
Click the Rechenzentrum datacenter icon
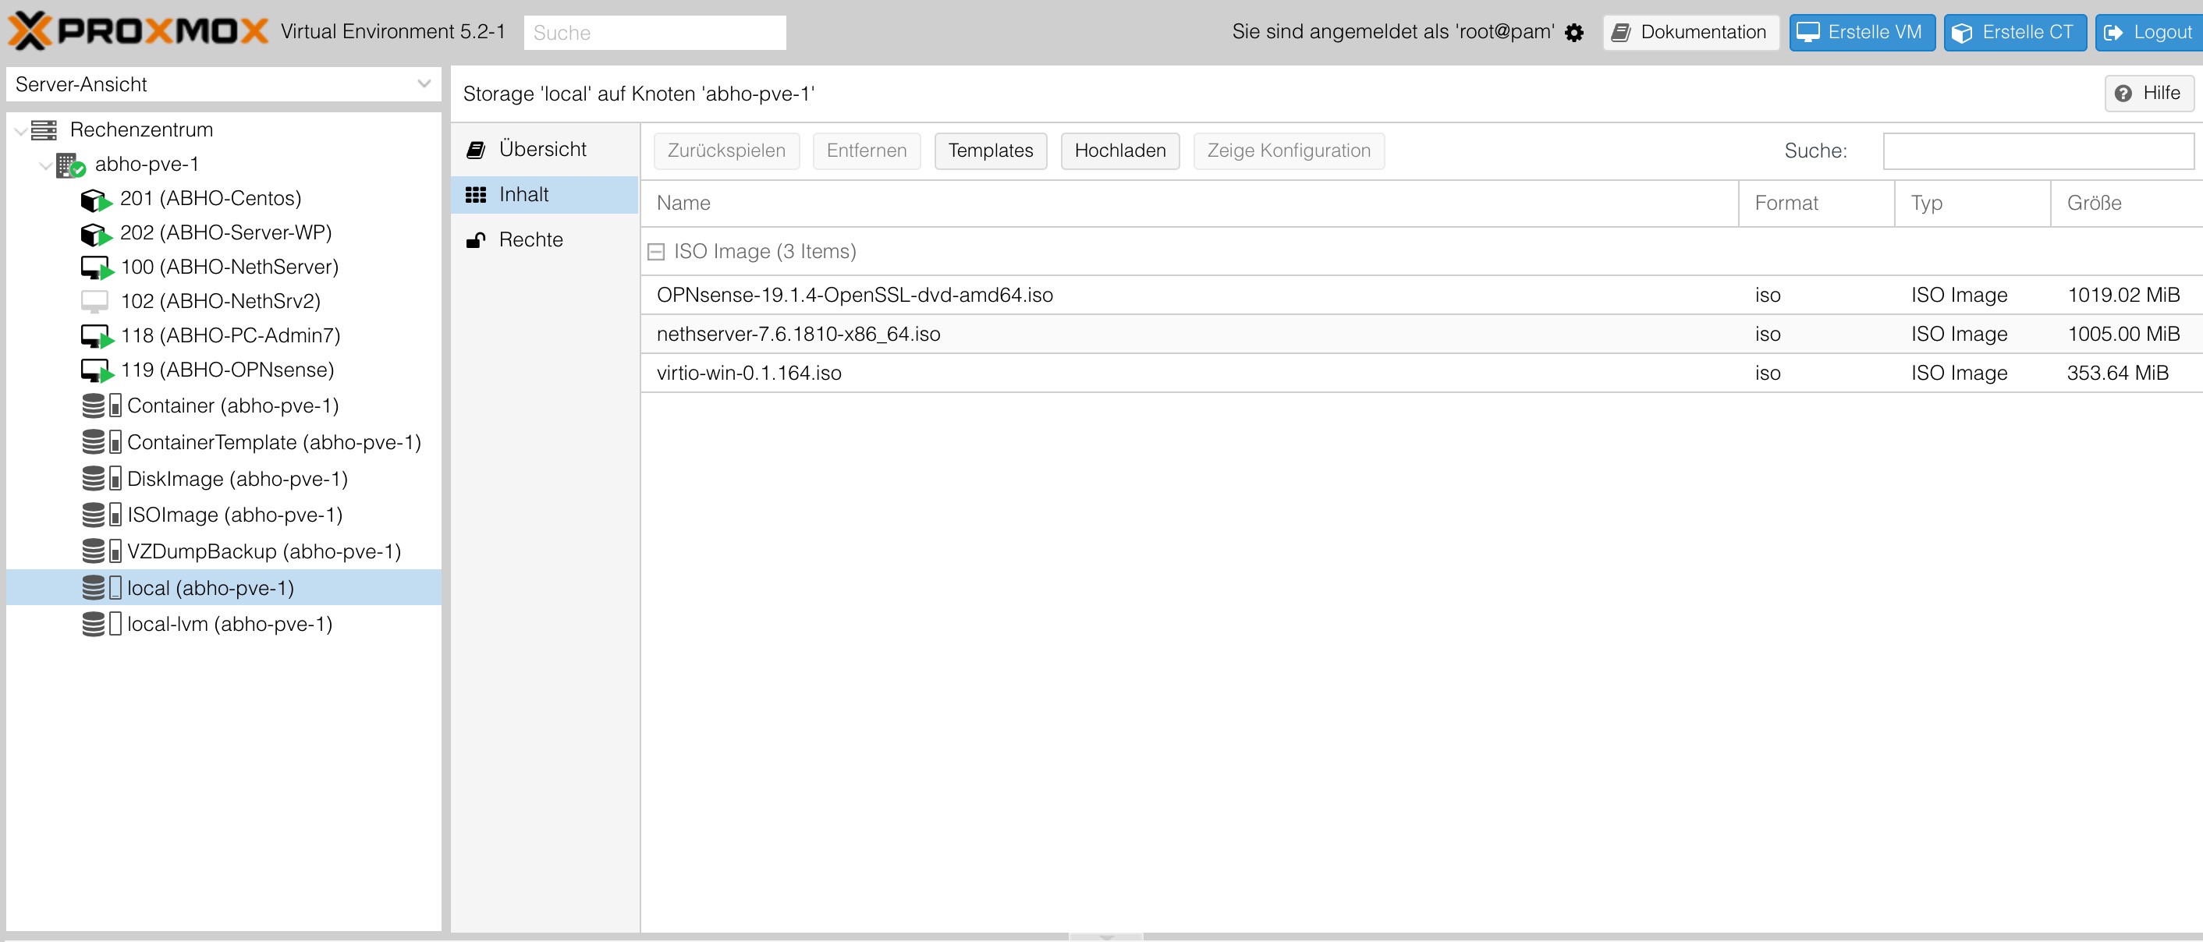(x=44, y=130)
